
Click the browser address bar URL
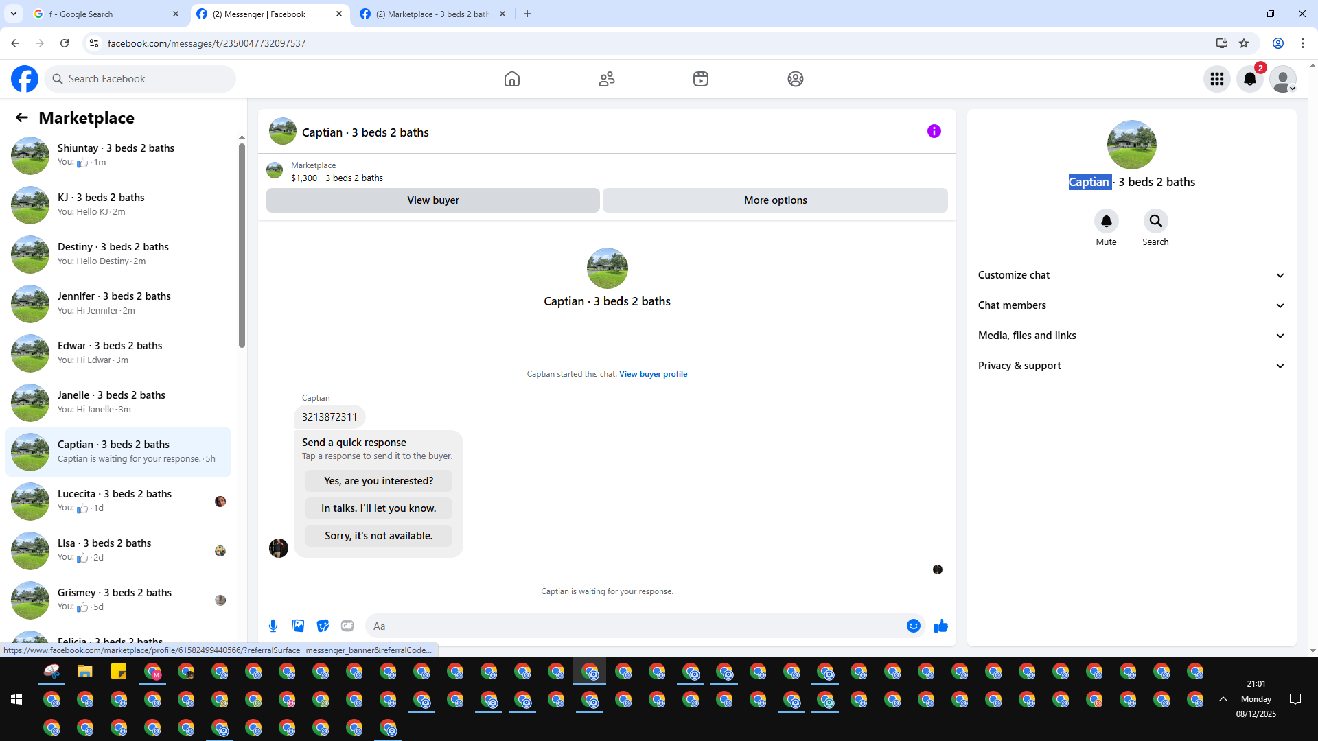click(207, 43)
